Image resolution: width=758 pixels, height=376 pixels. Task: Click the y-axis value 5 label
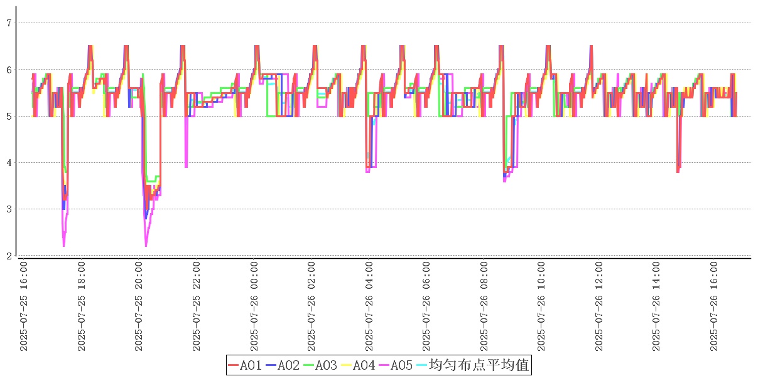(x=9, y=116)
